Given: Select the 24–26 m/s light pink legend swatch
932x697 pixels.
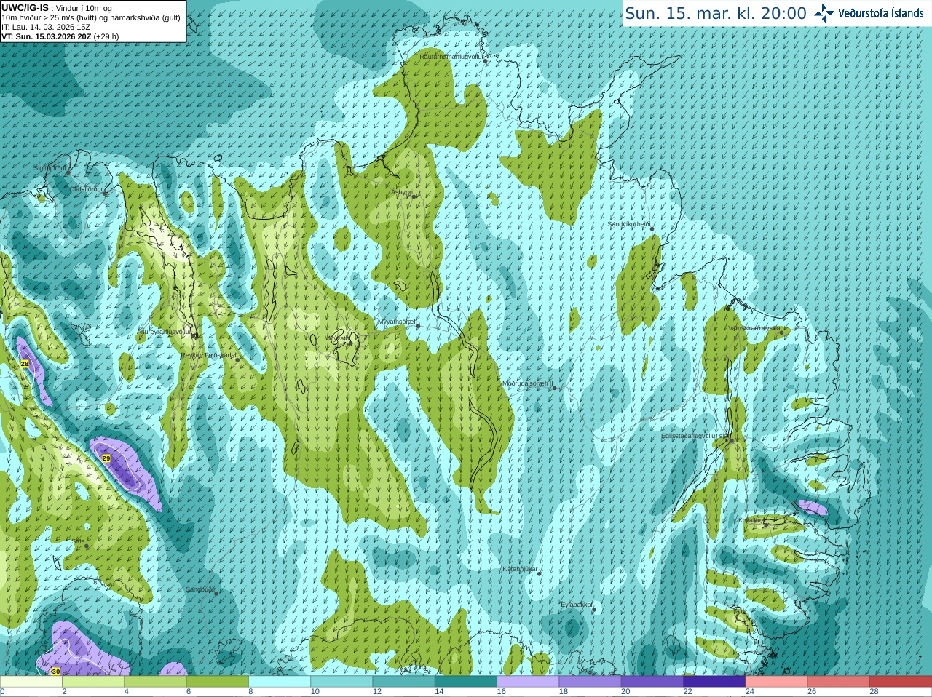Looking at the screenshot, I should tap(777, 682).
